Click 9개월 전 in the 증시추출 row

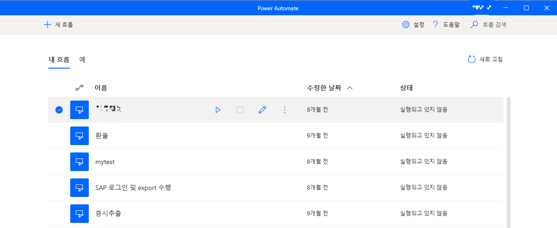pyautogui.click(x=317, y=214)
